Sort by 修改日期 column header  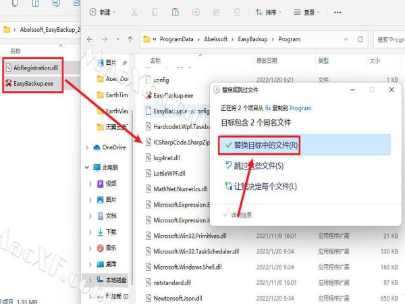point(267,61)
